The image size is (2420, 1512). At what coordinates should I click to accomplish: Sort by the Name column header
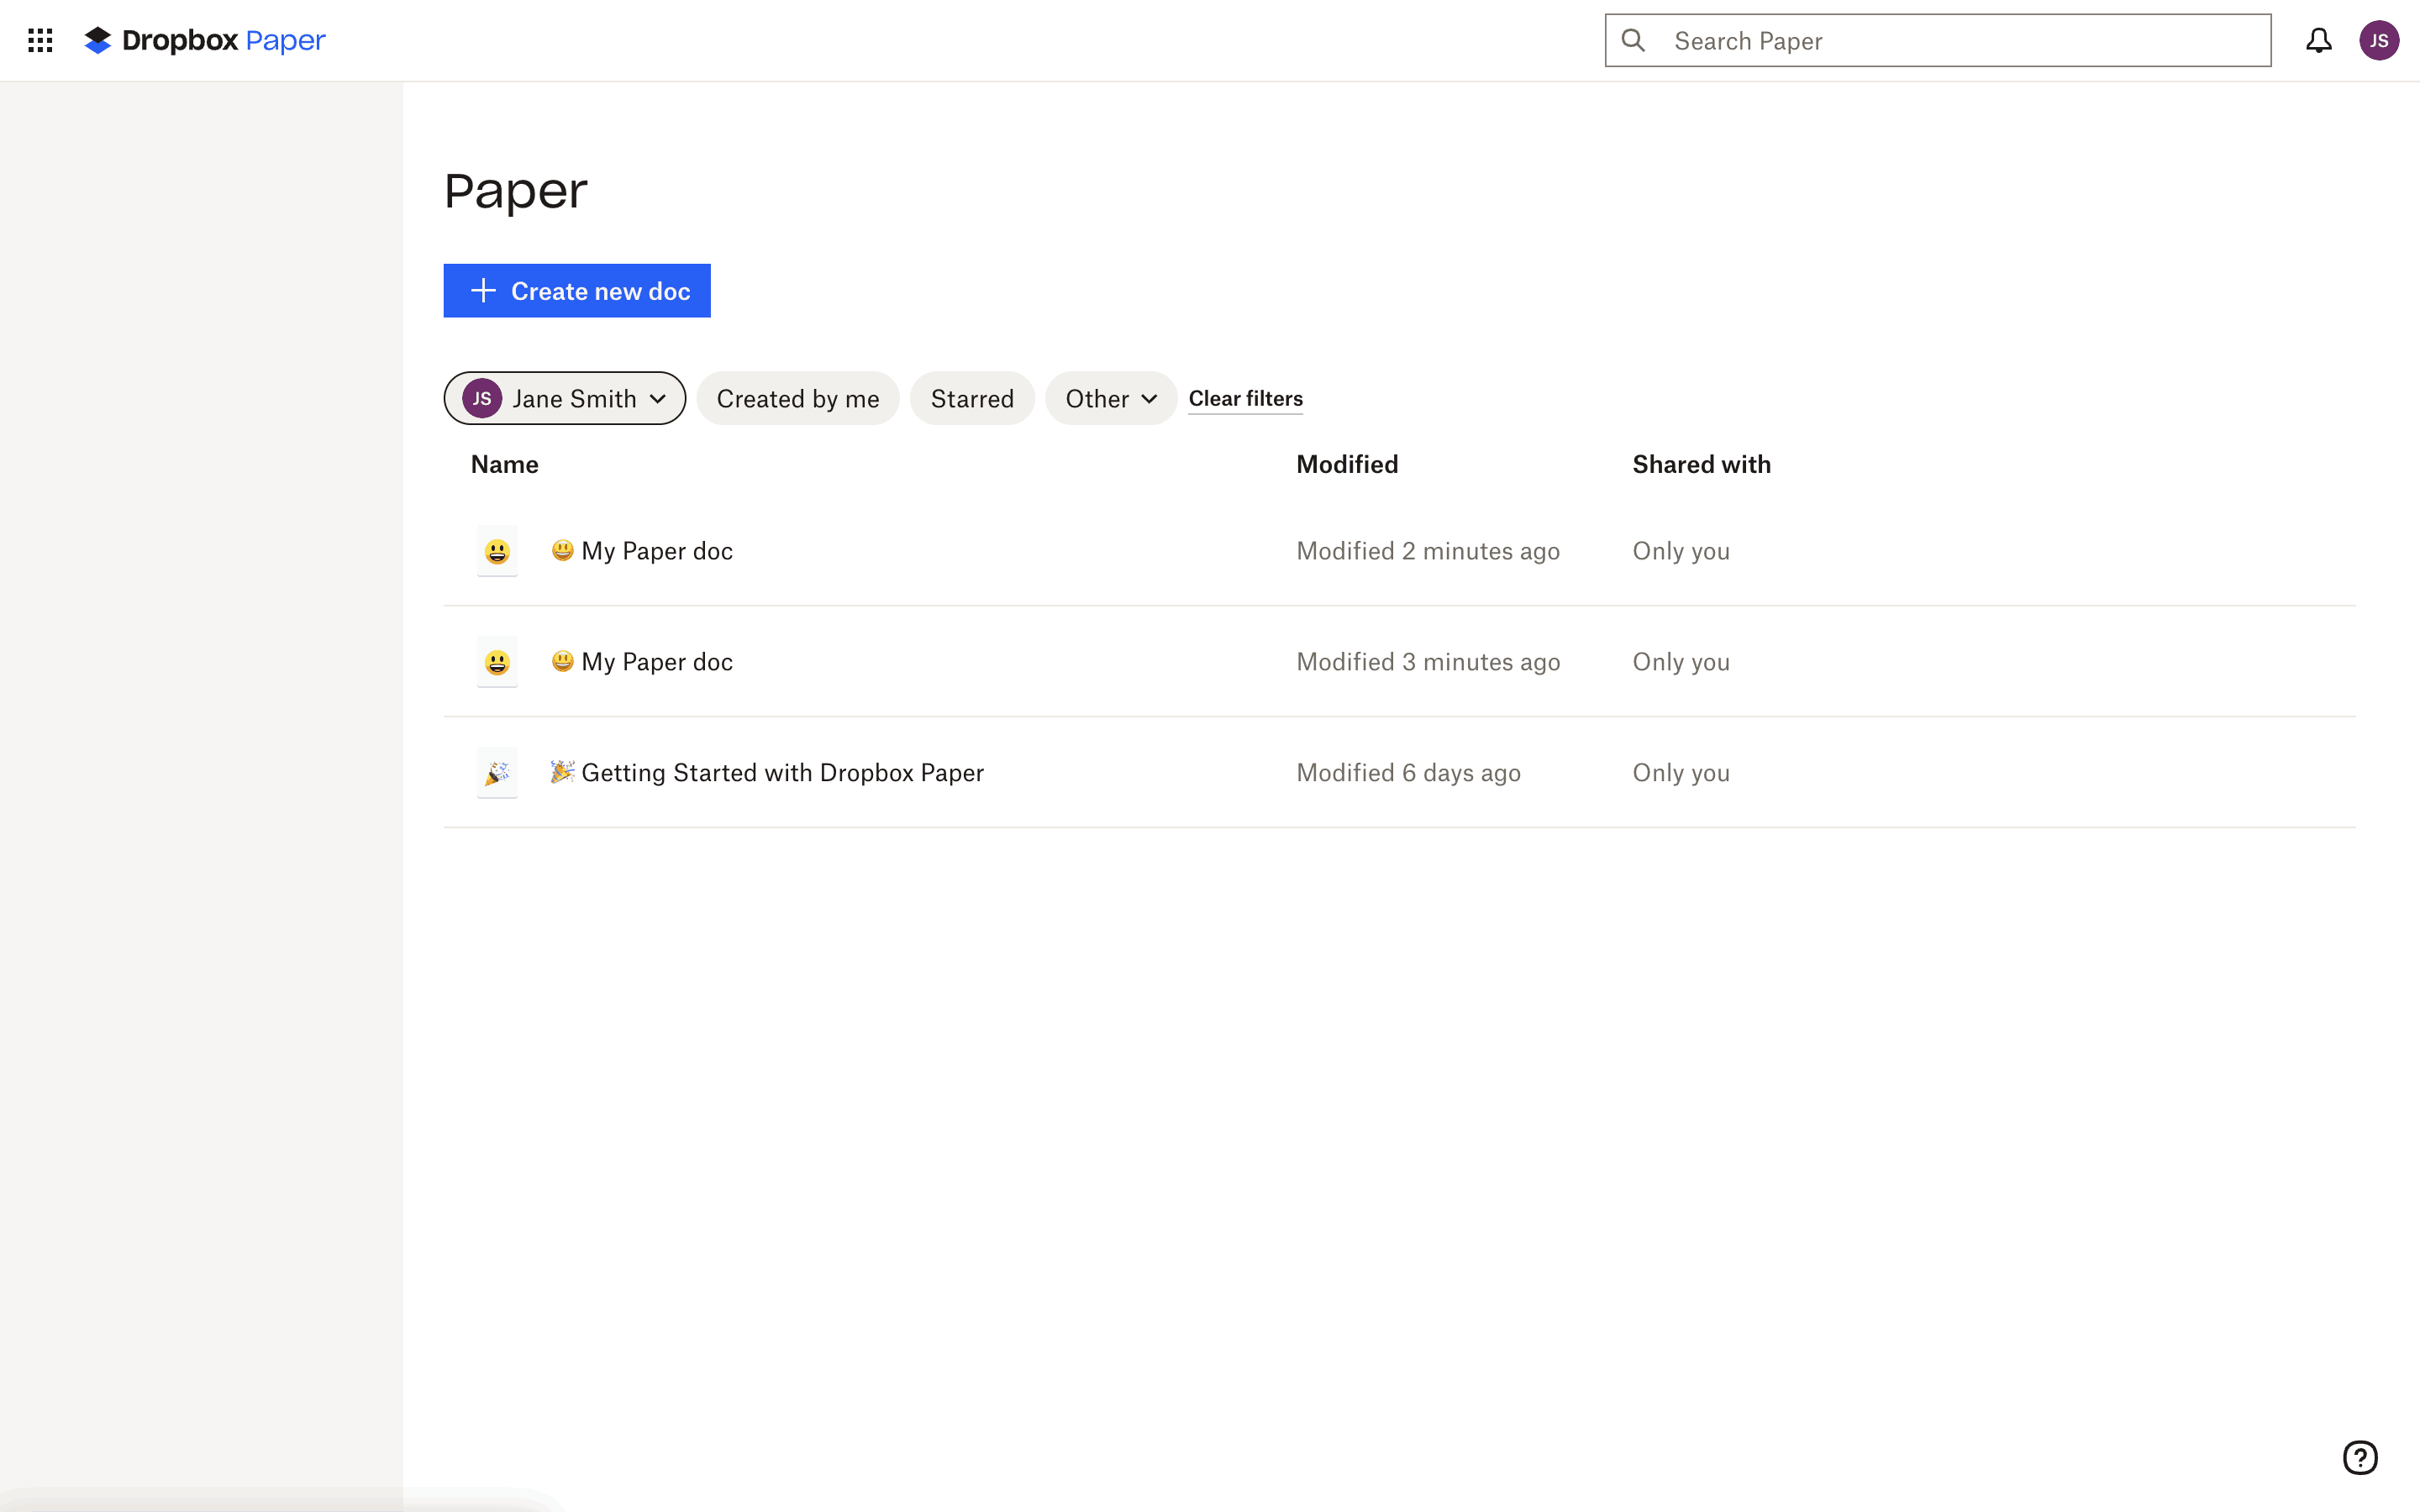click(x=504, y=464)
